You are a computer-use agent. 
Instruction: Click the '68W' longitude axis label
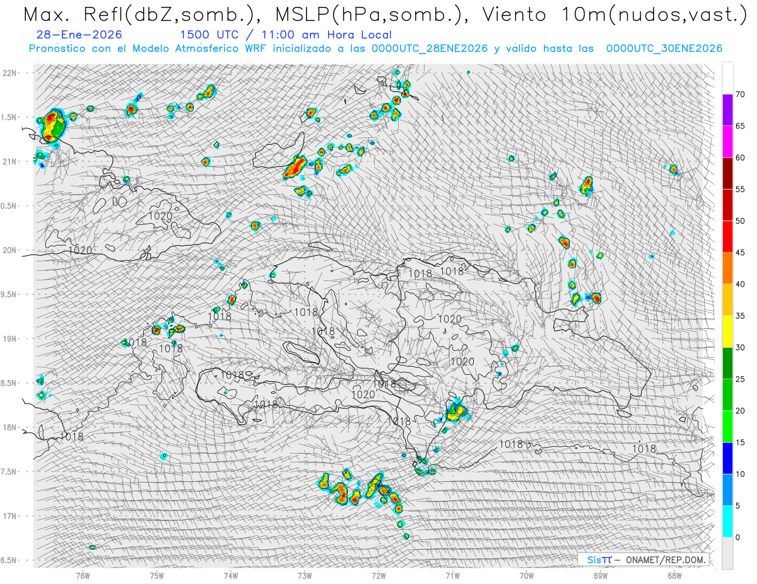pos(674,575)
